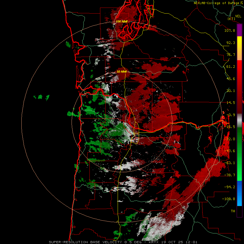Select the 45.6 scale value

coord(231,79)
